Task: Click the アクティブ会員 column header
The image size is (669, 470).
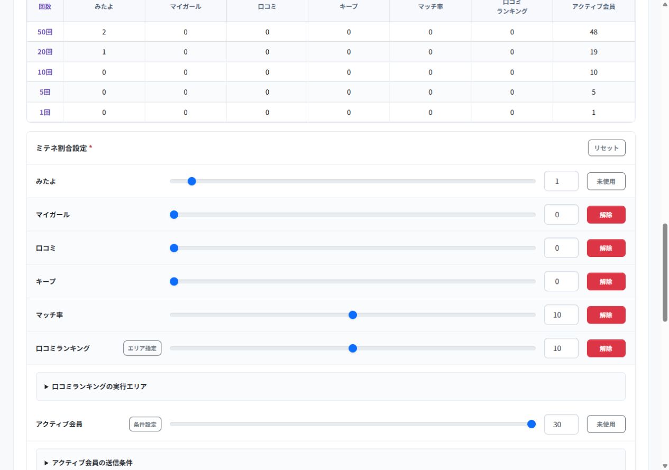Action: click(x=593, y=7)
